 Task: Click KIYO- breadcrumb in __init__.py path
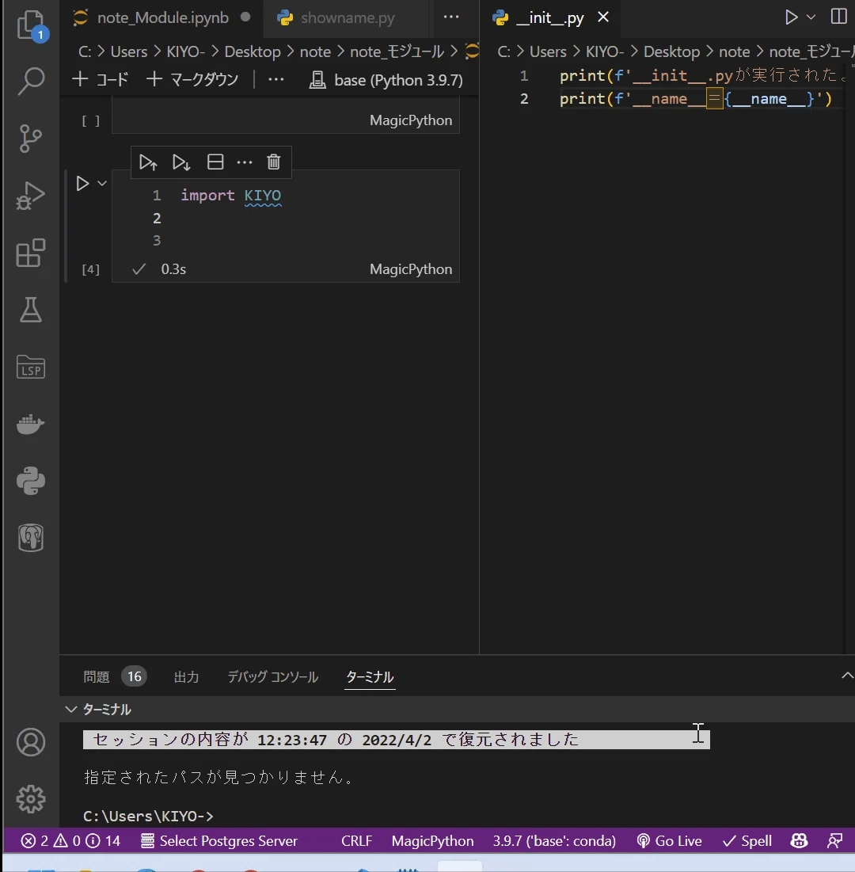[605, 51]
